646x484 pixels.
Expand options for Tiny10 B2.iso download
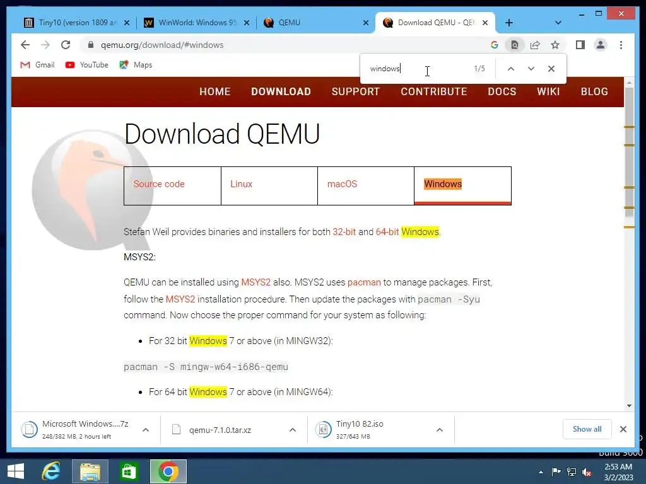tap(440, 430)
